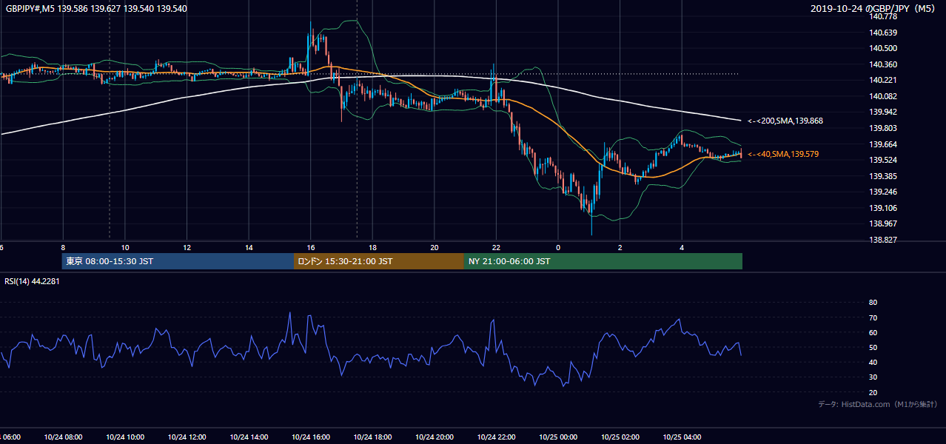Click the HistData.com data source credit
Viewport: 946px width, 444px height.
point(878,404)
